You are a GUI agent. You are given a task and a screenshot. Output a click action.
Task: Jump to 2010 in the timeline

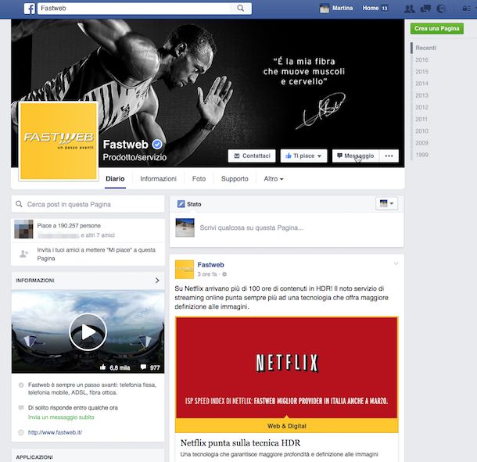click(x=421, y=131)
